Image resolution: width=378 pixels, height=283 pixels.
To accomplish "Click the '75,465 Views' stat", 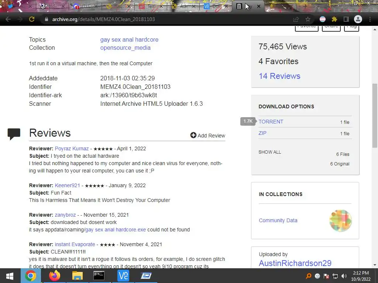I will click(282, 46).
